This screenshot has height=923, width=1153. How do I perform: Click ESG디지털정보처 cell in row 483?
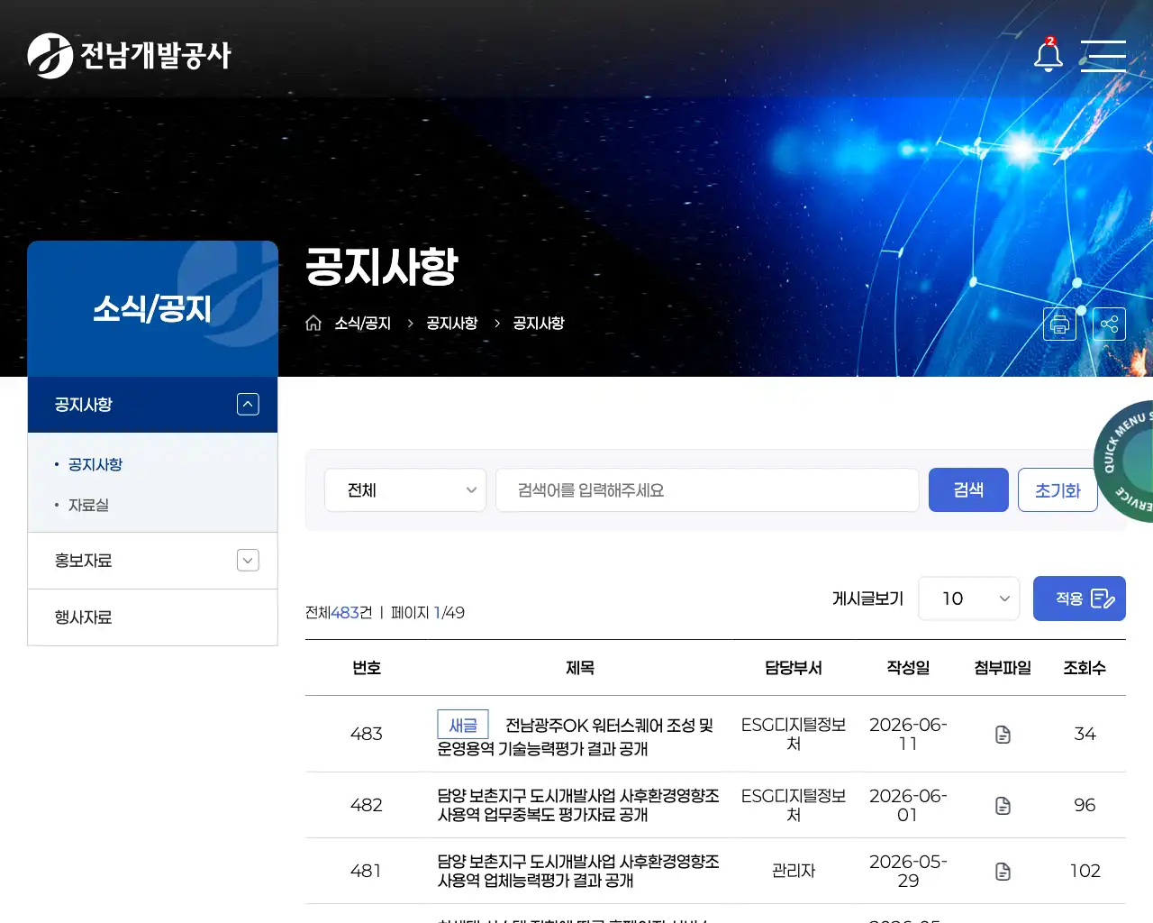[794, 734]
